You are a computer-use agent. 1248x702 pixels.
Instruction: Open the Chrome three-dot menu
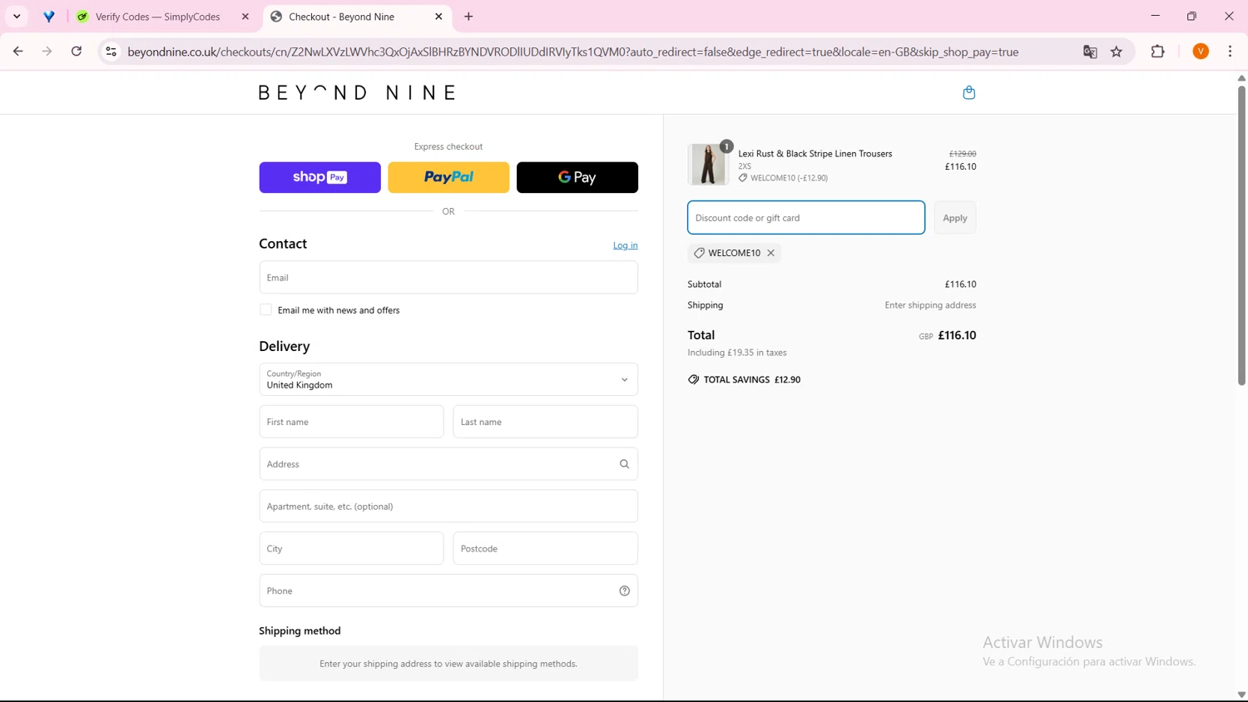pyautogui.click(x=1230, y=52)
